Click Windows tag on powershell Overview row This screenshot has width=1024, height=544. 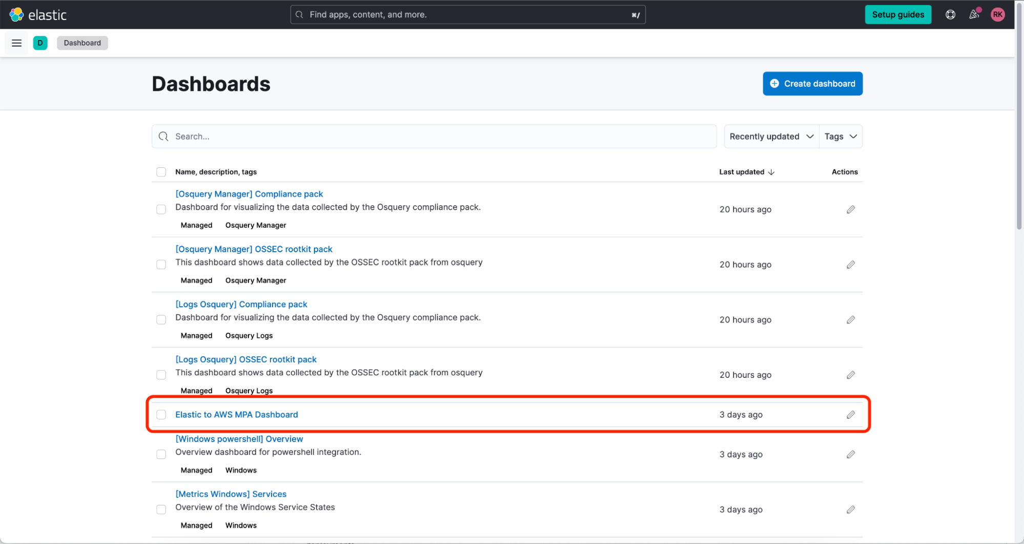[x=241, y=470]
